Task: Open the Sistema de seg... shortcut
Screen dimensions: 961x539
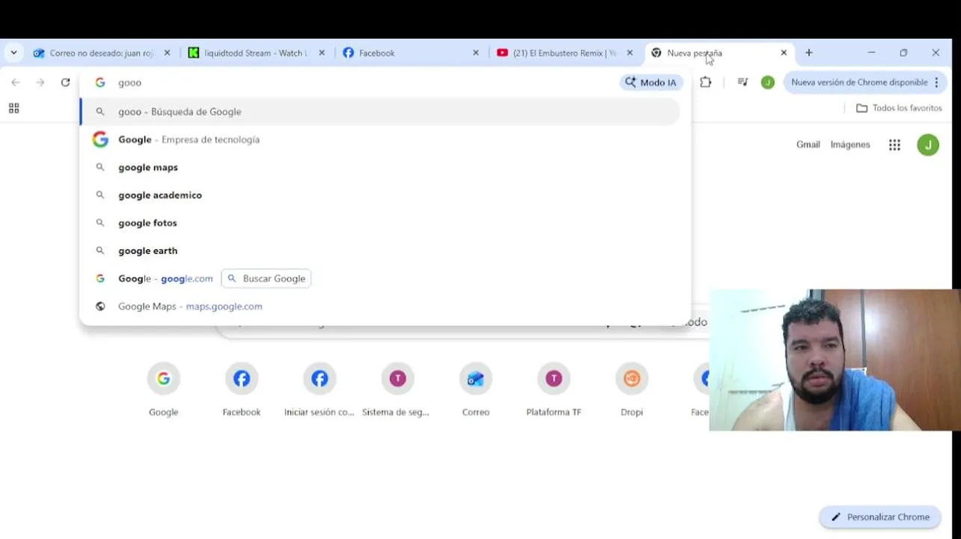Action: pos(397,389)
